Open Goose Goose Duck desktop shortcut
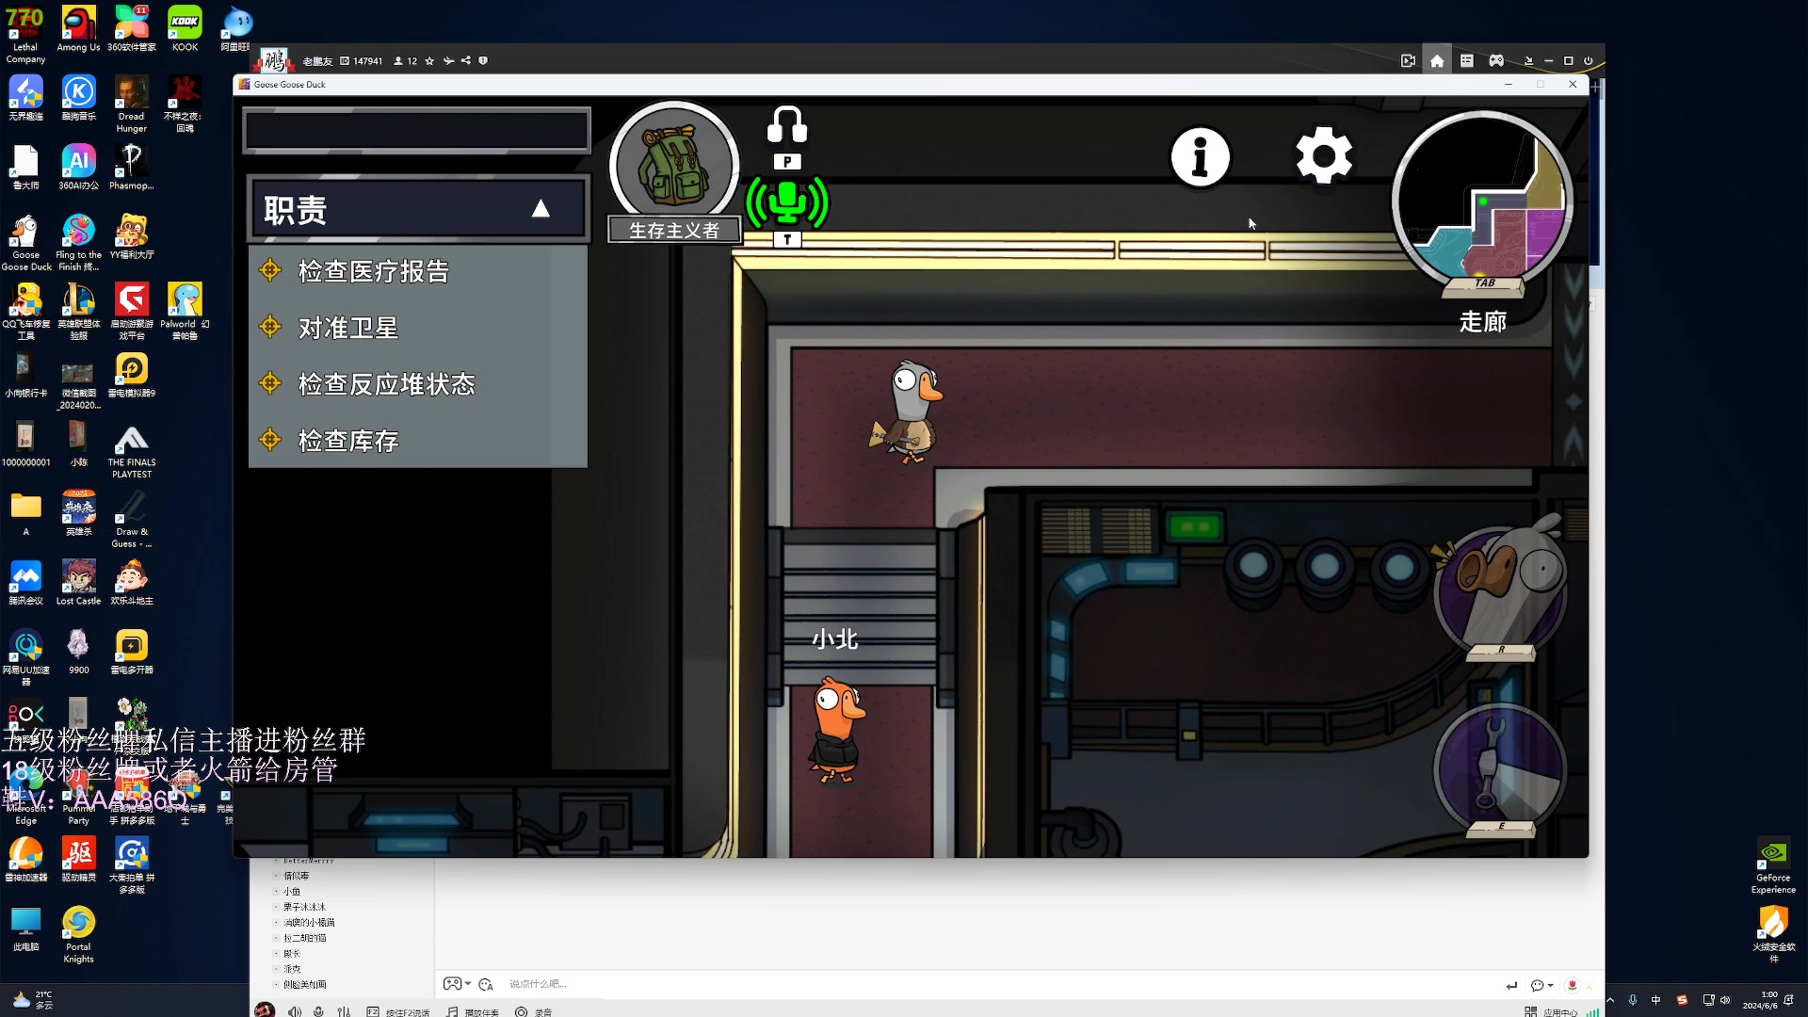This screenshot has height=1017, width=1808. [x=25, y=242]
